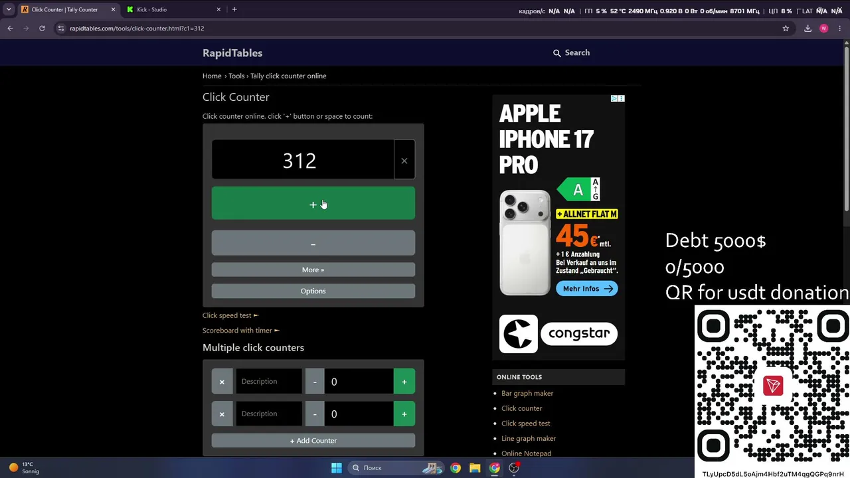Viewport: 850px width, 478px height.
Task: Open the Scoreboard with timer link
Action: click(240, 330)
